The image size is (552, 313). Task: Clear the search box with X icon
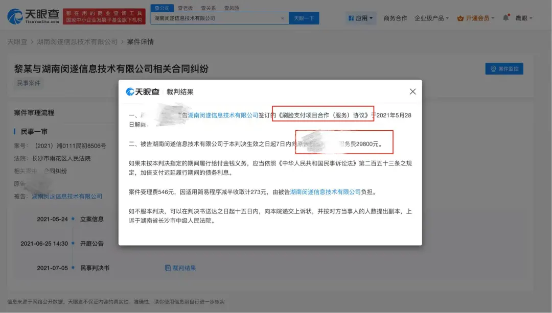283,18
